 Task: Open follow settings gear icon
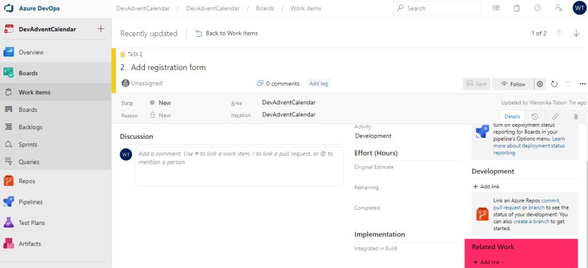(540, 84)
